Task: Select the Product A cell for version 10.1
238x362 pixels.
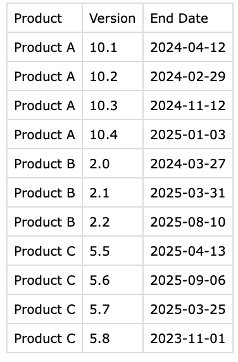Action: pyautogui.click(x=44, y=47)
